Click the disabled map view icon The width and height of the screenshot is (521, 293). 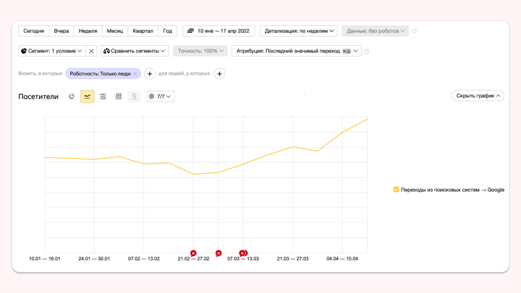click(x=134, y=96)
